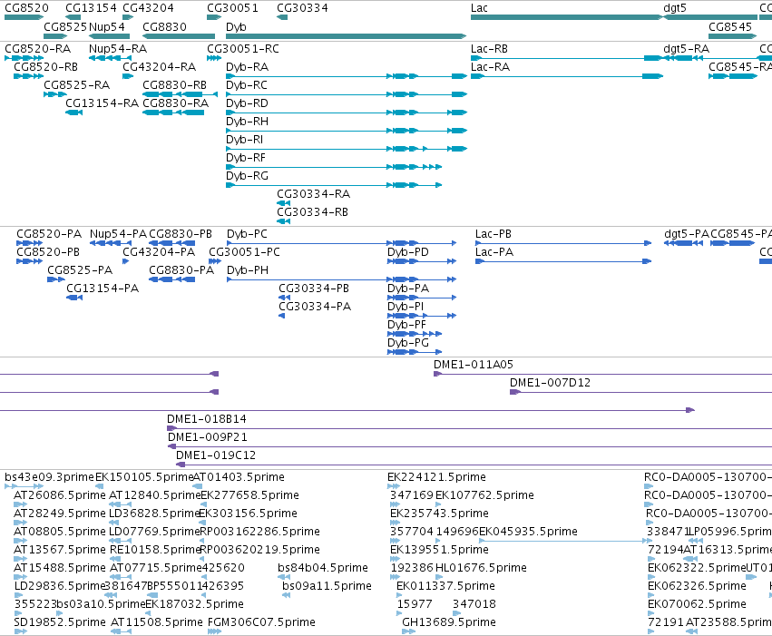Select the CG30334 gene label
This screenshot has width=772, height=636.
point(302,8)
